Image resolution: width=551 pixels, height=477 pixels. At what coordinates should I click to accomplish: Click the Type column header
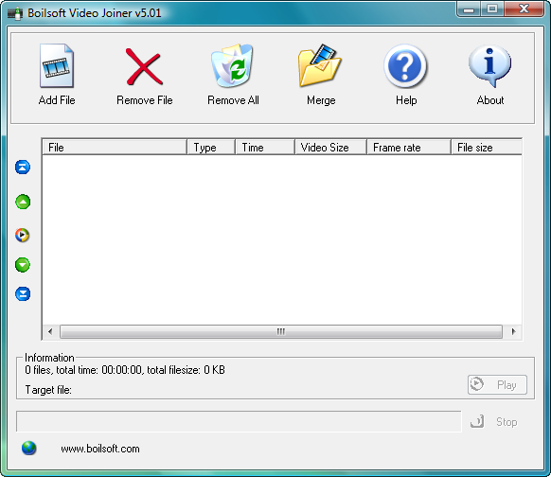coord(211,148)
